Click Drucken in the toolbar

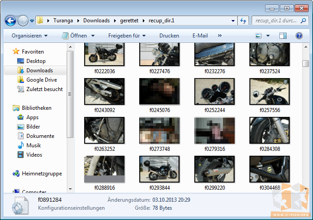click(169, 36)
